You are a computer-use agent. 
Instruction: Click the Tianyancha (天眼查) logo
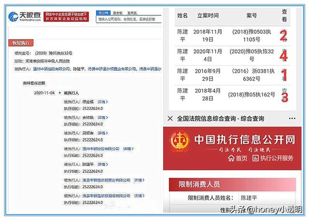tap(25, 16)
